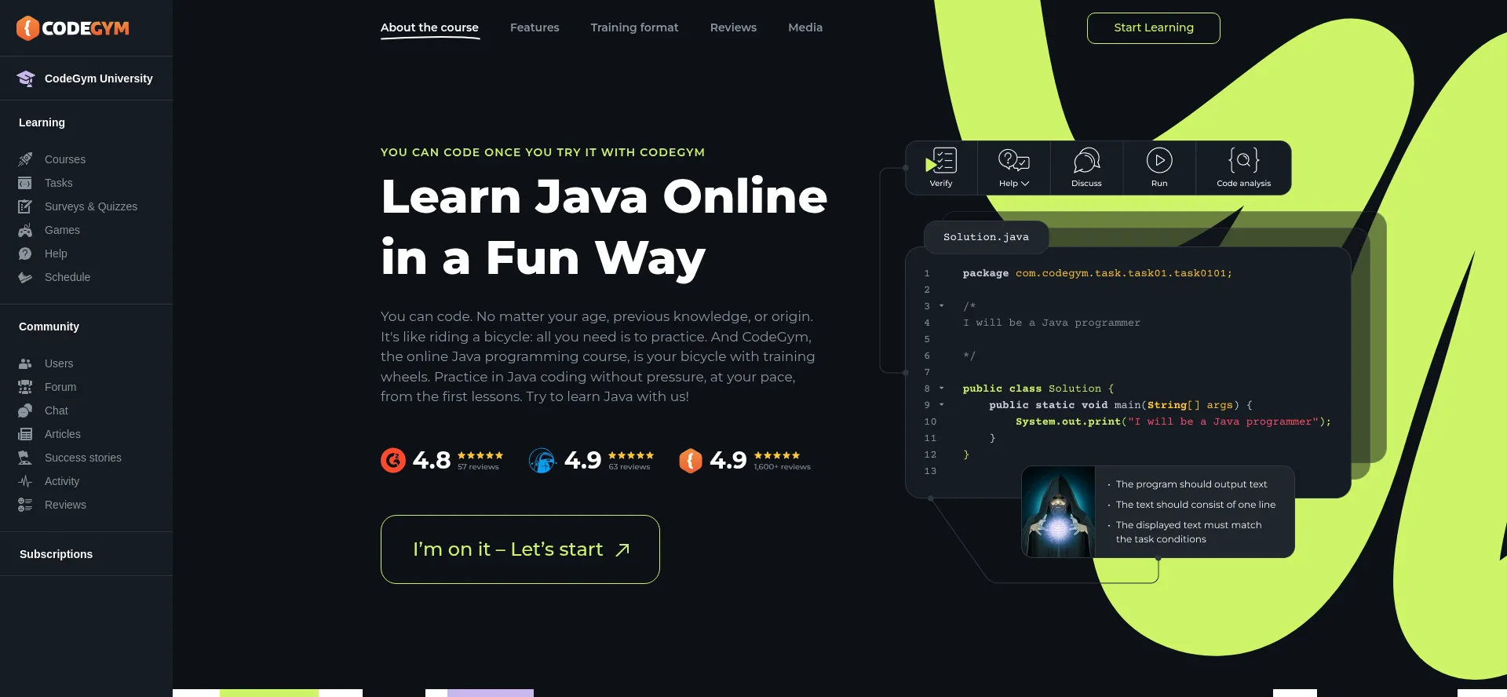Click the 'YOU CAN CODE ONCE YOU TRY IT' tagline
Image resolution: width=1507 pixels, height=697 pixels.
pos(542,152)
